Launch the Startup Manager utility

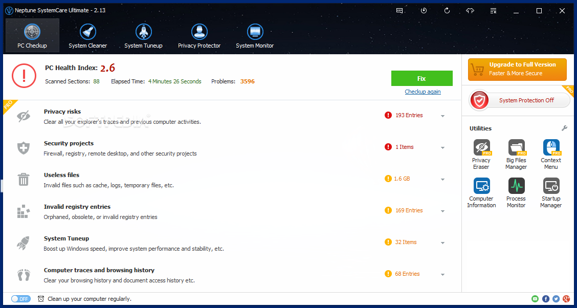pos(551,193)
